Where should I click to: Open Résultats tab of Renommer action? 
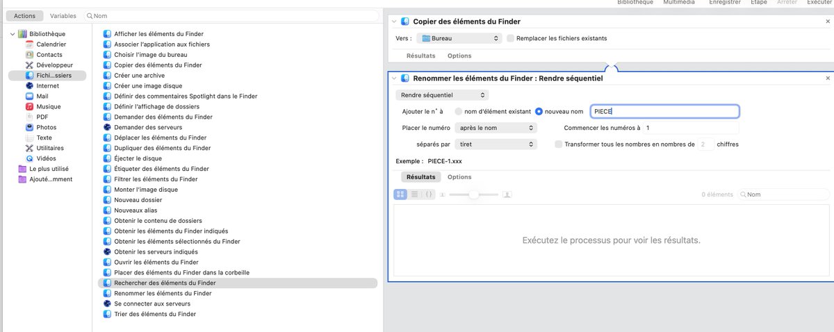421,177
